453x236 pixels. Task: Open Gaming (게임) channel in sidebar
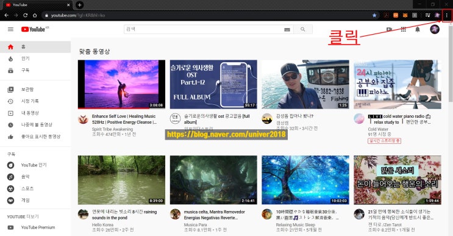[35, 200]
